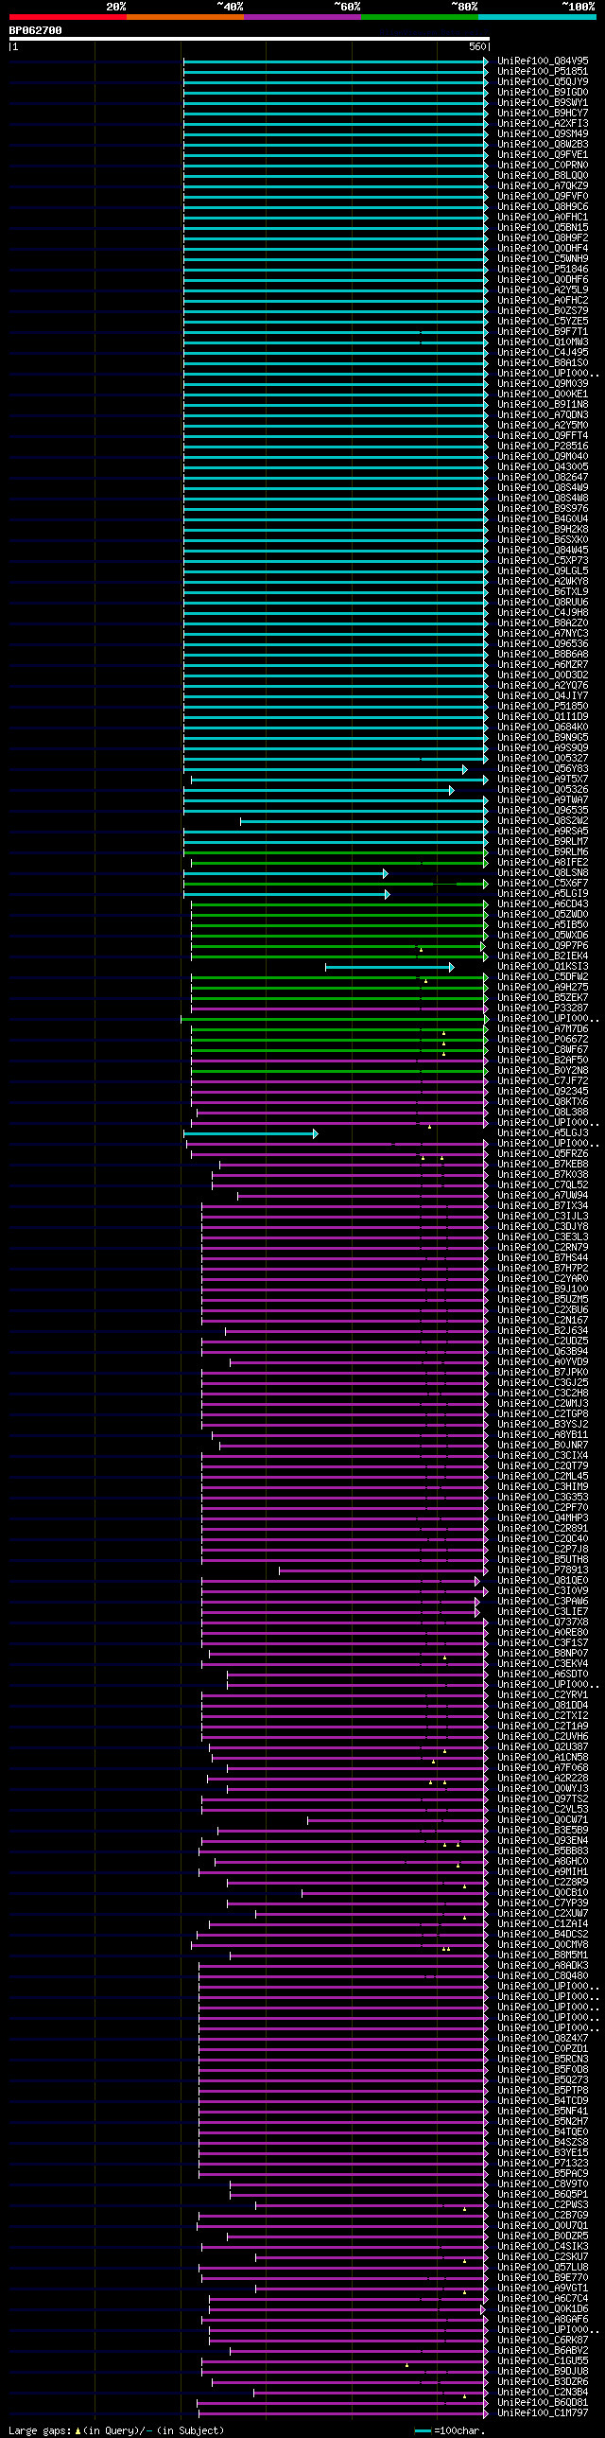Select the BP062700 query name

36,30
